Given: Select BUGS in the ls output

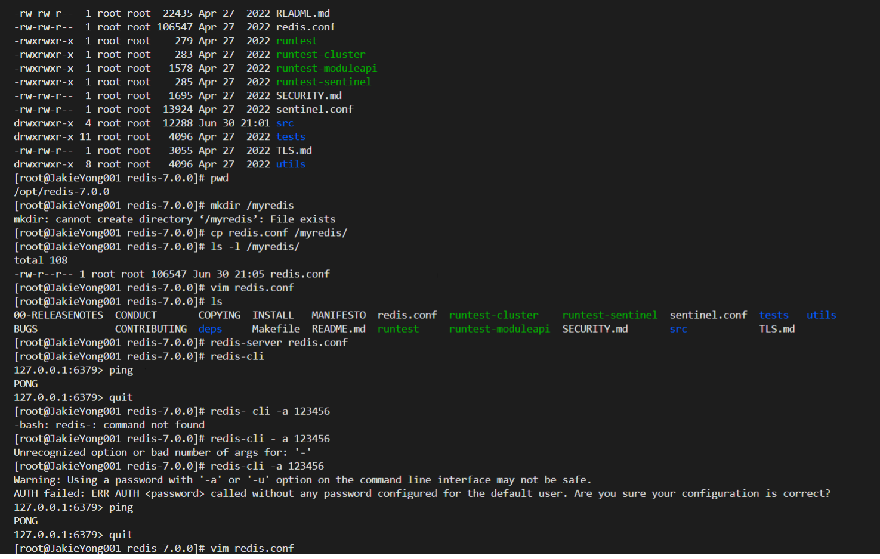Looking at the screenshot, I should (x=26, y=328).
